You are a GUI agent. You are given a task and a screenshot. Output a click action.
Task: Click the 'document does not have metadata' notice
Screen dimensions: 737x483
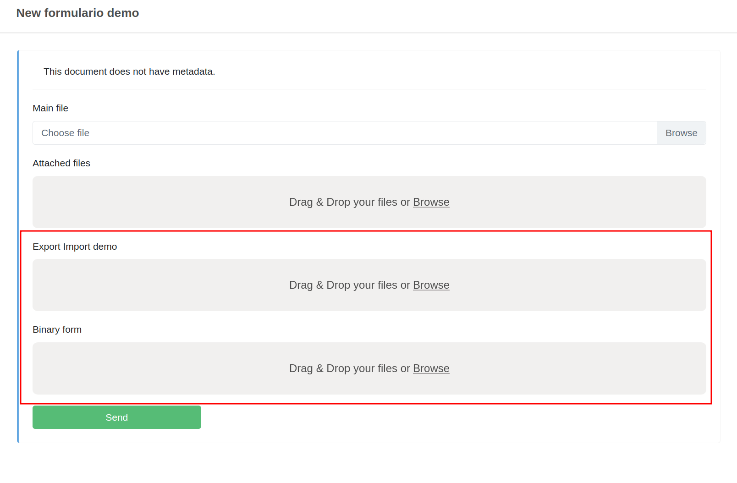[x=129, y=71]
